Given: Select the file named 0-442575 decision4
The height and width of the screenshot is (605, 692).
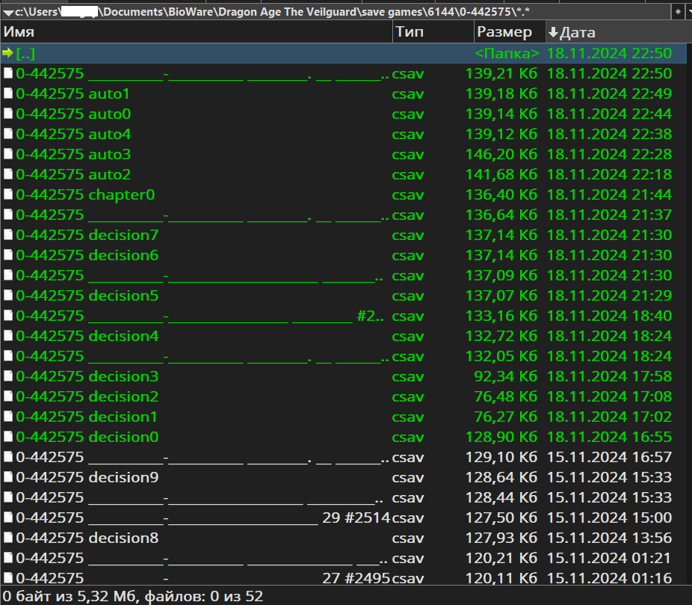Looking at the screenshot, I should (x=87, y=336).
